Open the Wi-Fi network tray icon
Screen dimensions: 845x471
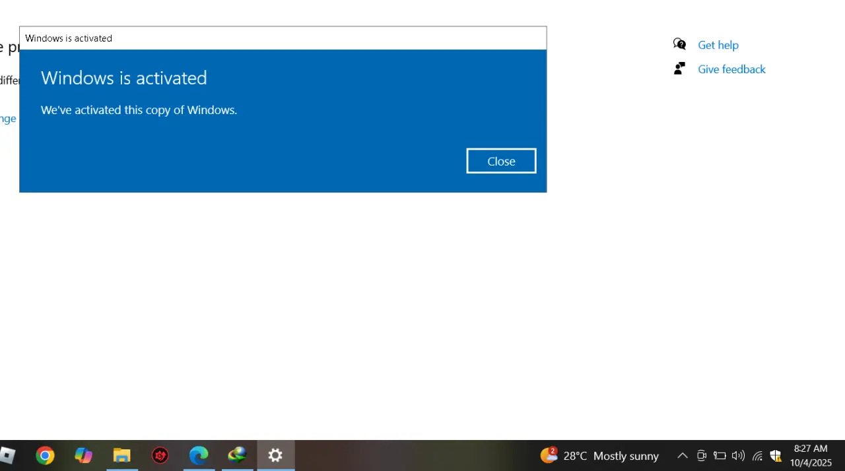(x=757, y=456)
